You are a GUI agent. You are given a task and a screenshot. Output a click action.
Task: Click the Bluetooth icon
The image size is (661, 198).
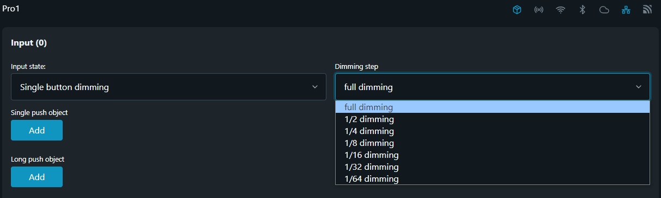[x=583, y=10]
